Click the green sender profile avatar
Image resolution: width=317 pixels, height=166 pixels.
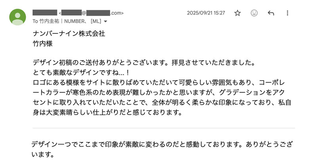click(17, 17)
